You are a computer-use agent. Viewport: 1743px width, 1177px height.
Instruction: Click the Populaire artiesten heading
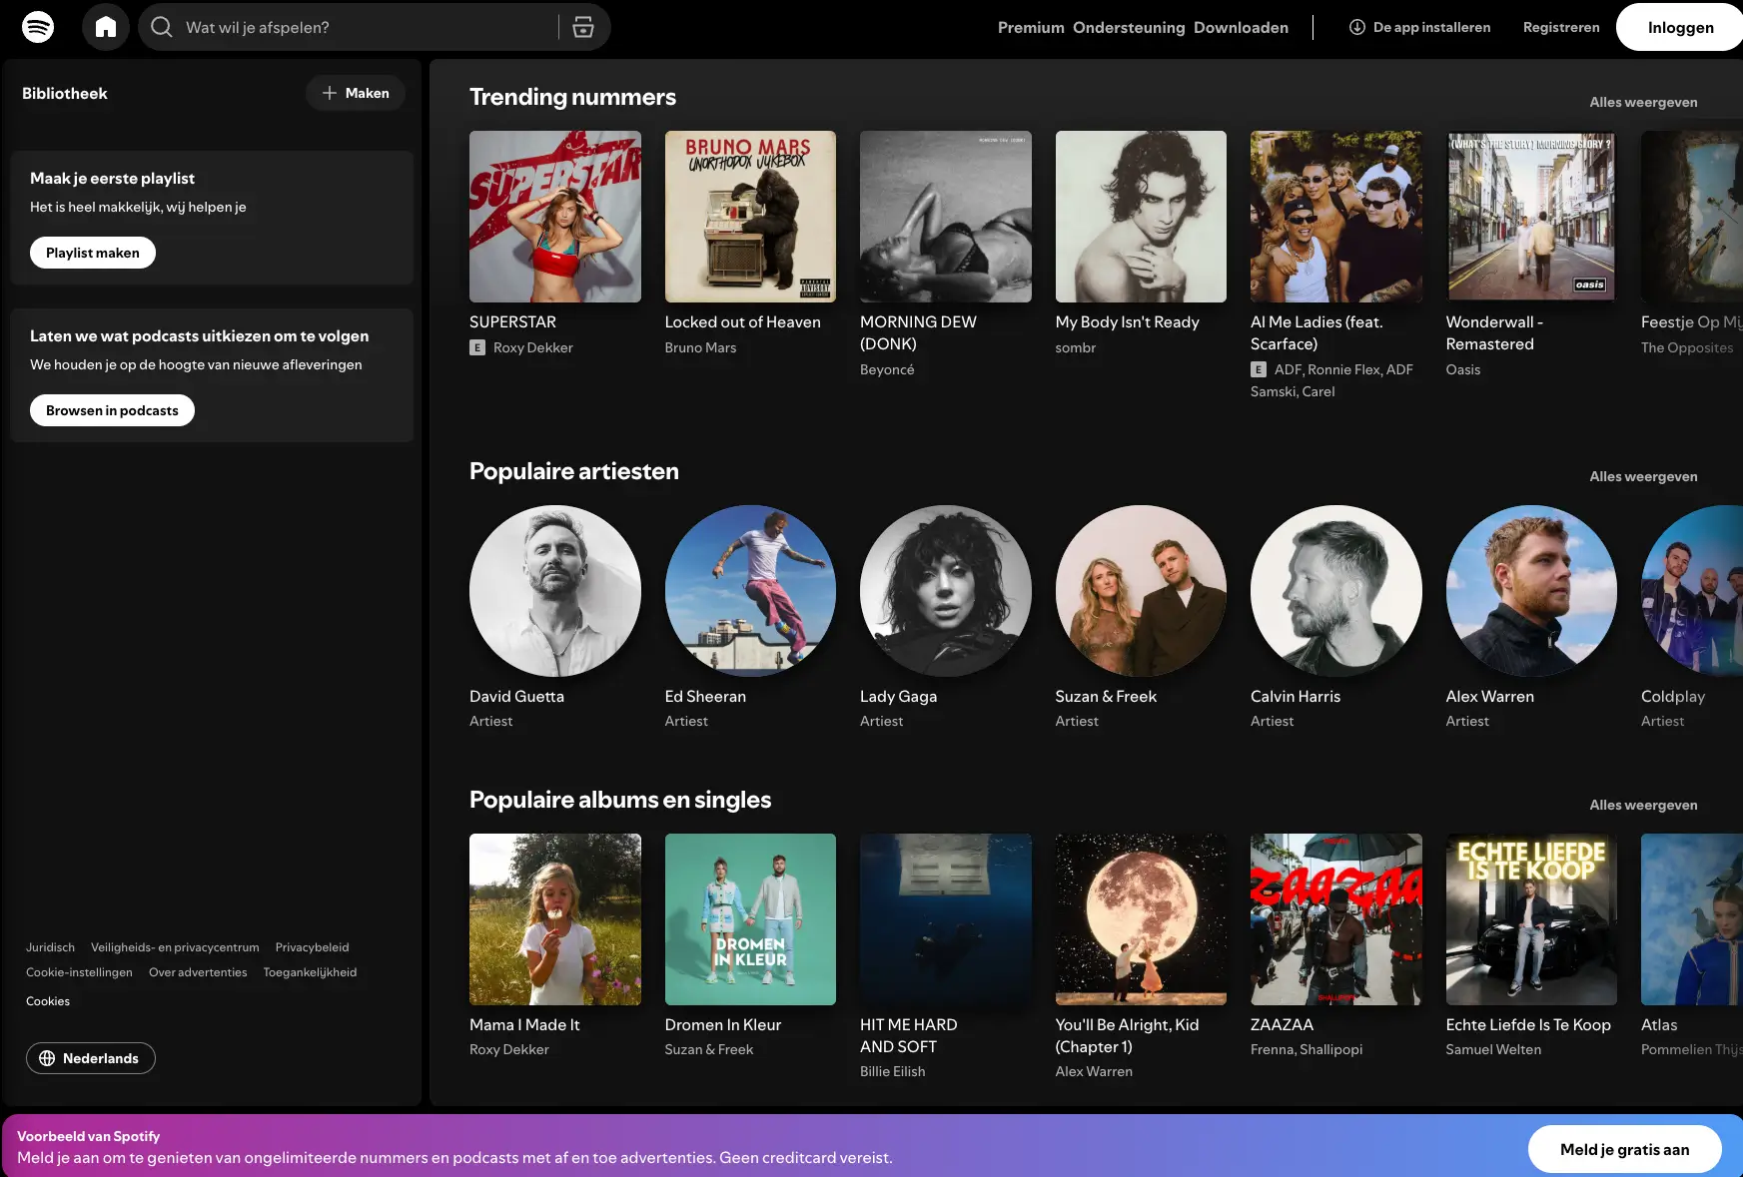(574, 471)
